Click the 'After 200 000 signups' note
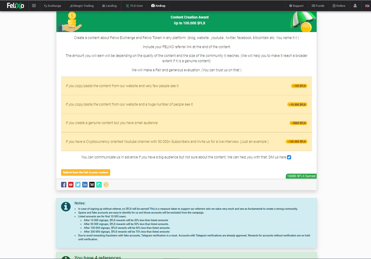This screenshot has height=259, width=371. (x=127, y=232)
